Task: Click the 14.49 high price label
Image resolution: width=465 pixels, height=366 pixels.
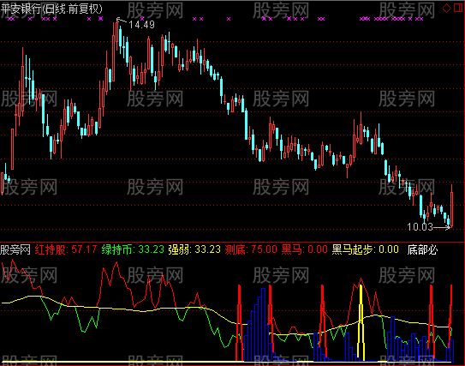Action: tap(142, 25)
